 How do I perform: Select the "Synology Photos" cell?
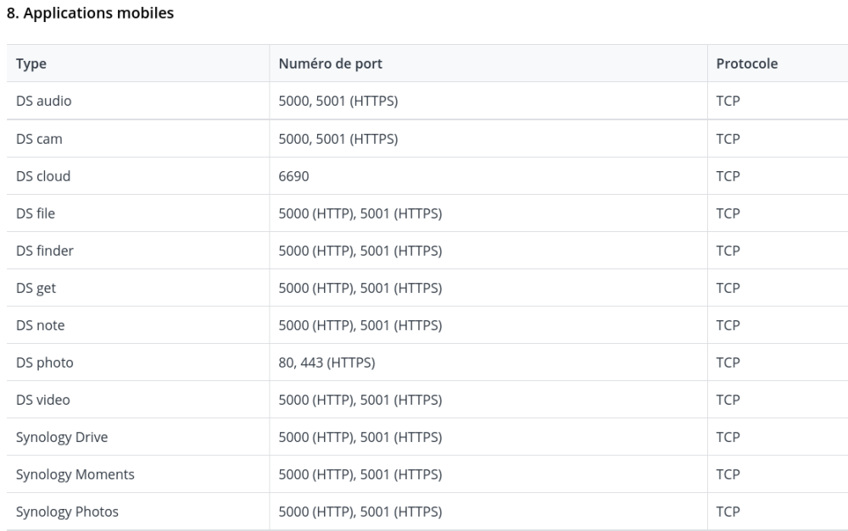[x=67, y=512]
